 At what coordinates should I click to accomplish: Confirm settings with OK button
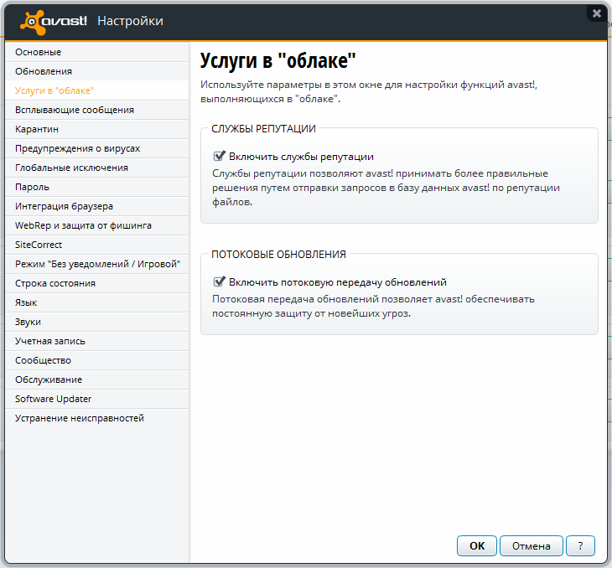(477, 545)
